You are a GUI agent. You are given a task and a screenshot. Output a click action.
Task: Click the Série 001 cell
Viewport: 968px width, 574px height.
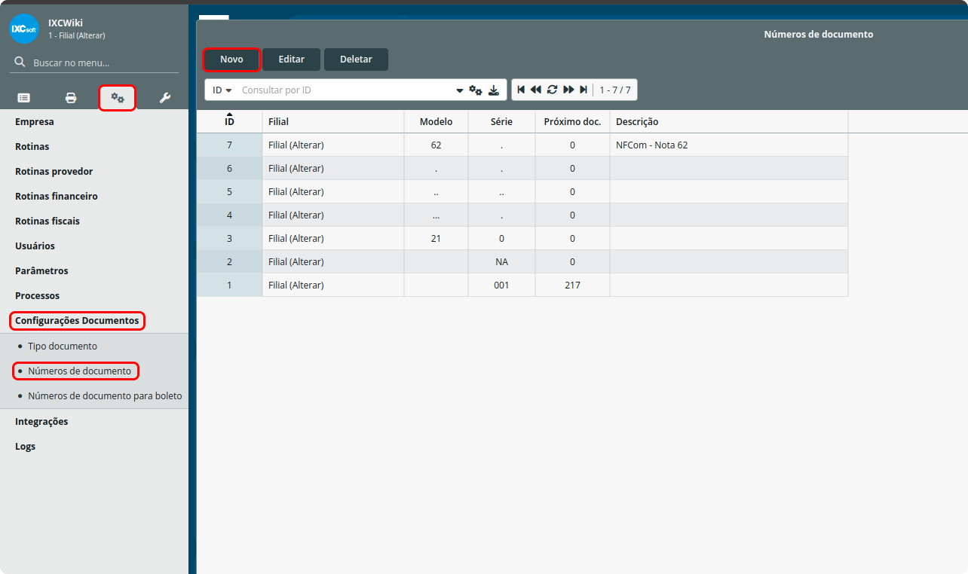501,285
